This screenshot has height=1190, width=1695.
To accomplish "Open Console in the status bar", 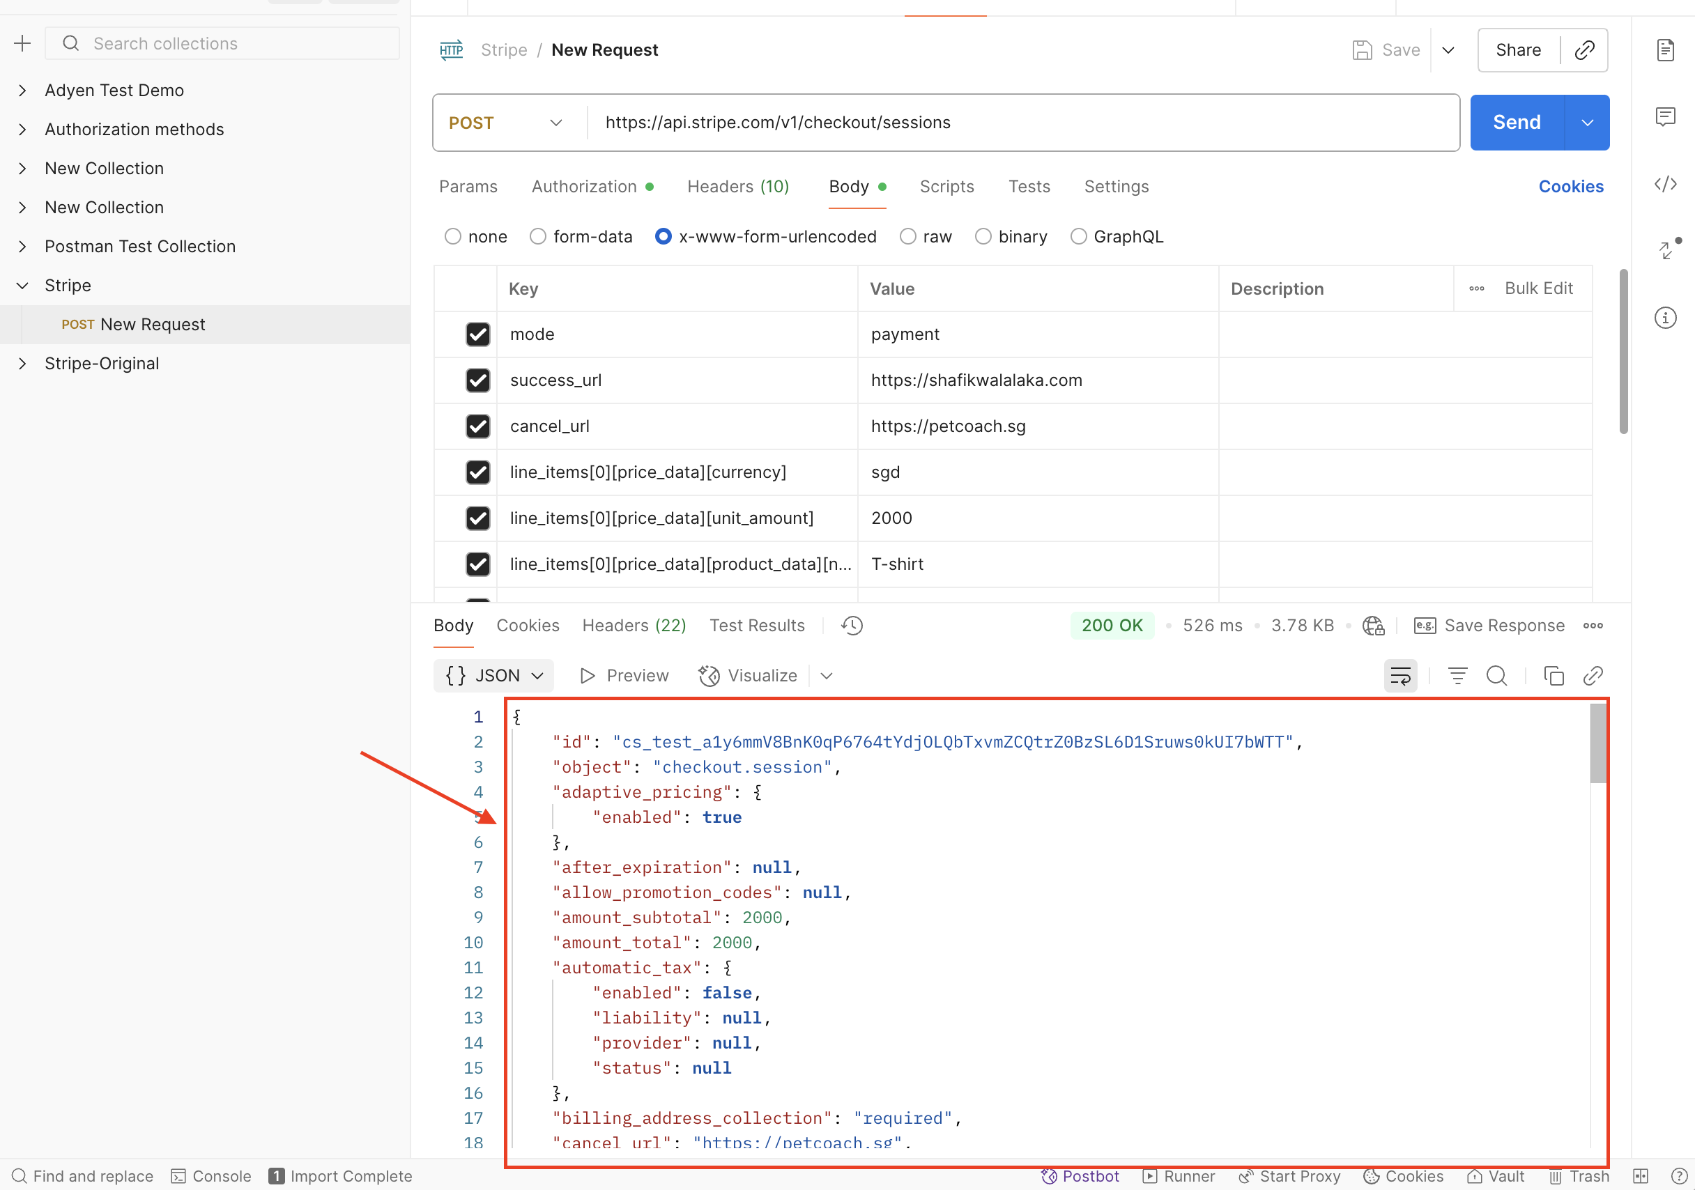I will click(211, 1176).
